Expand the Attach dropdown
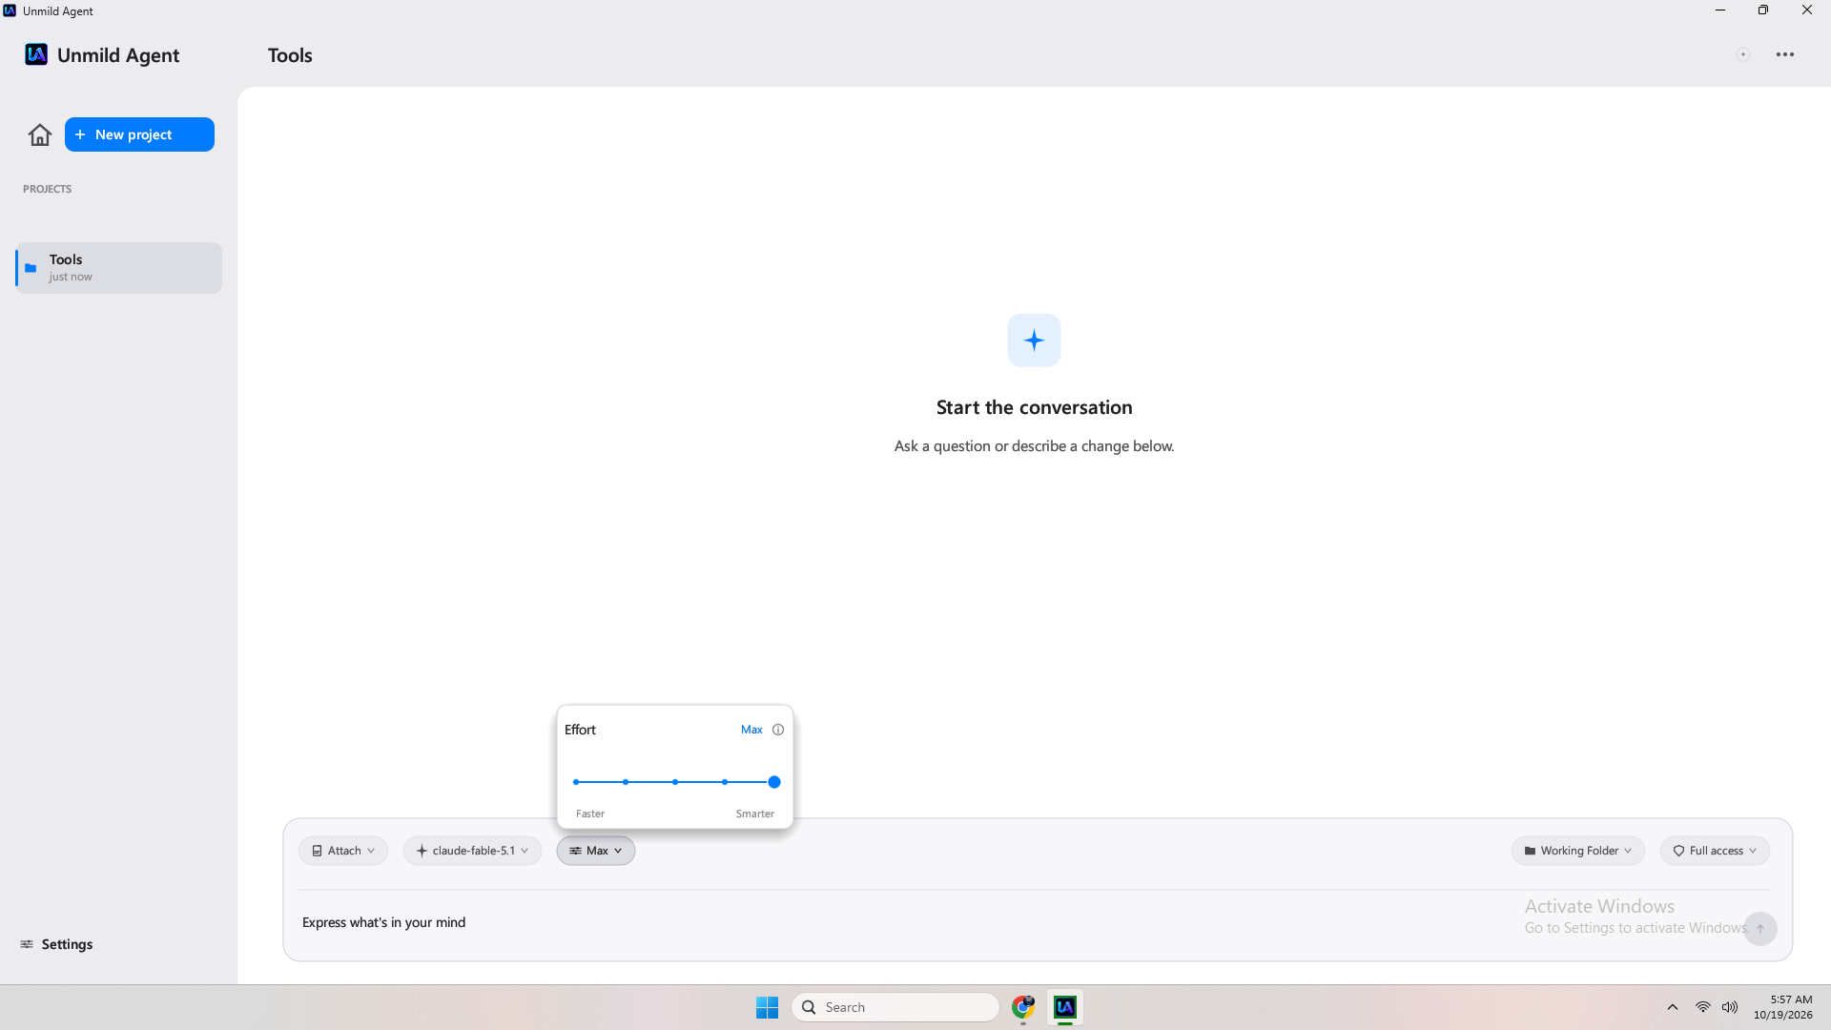 pos(343,851)
